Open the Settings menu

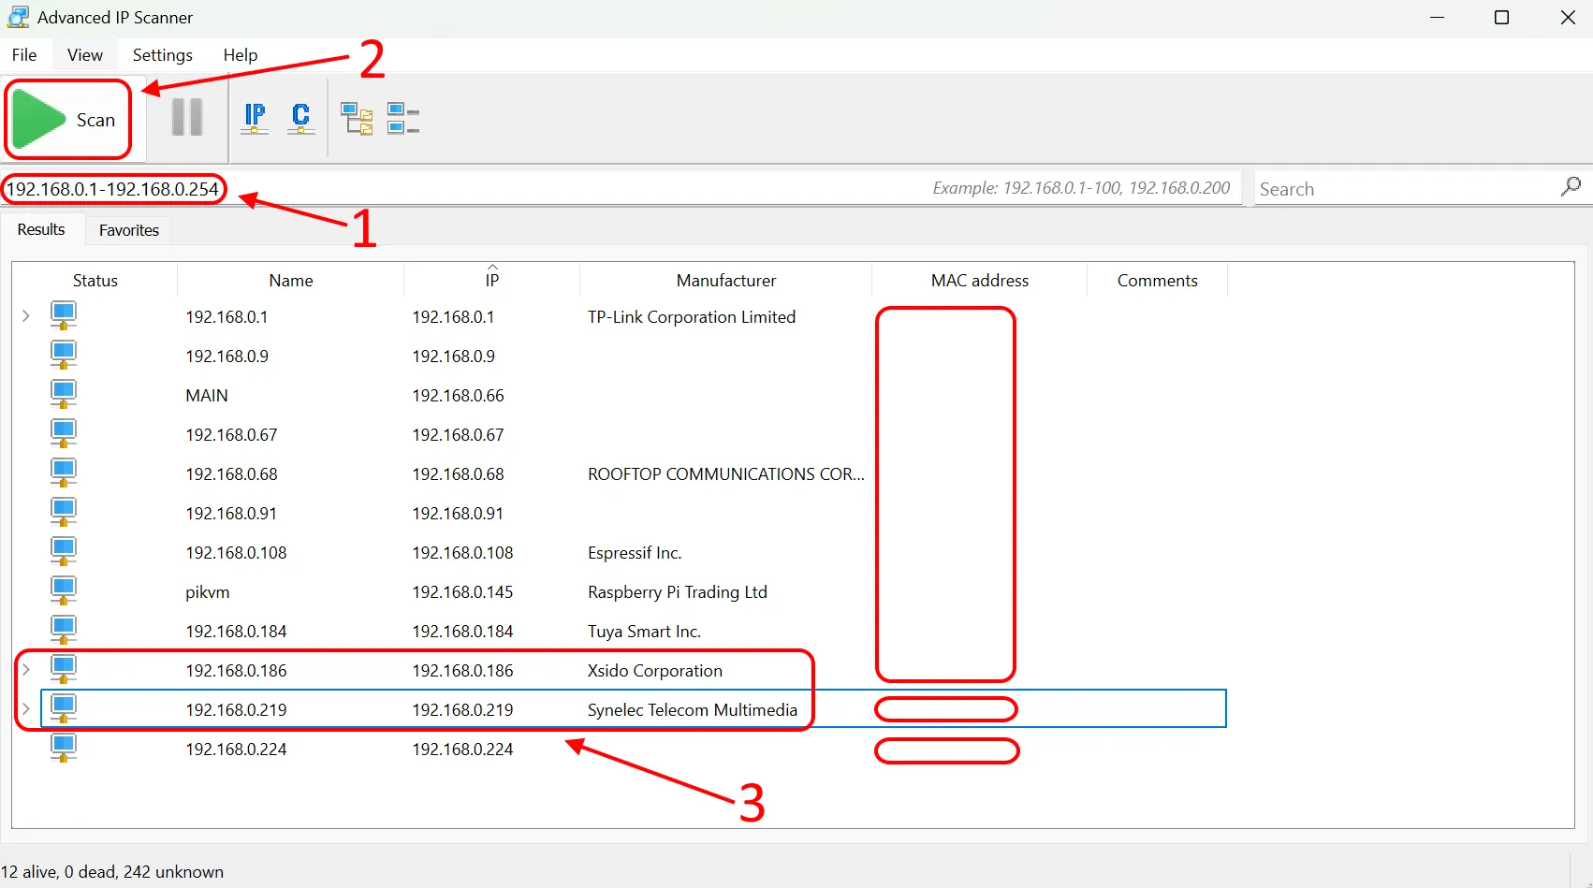click(162, 55)
